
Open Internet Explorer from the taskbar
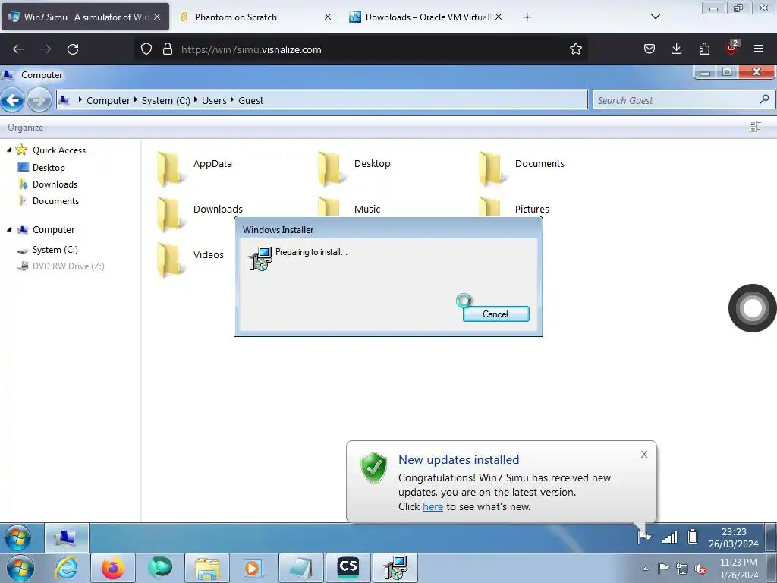pyautogui.click(x=67, y=568)
